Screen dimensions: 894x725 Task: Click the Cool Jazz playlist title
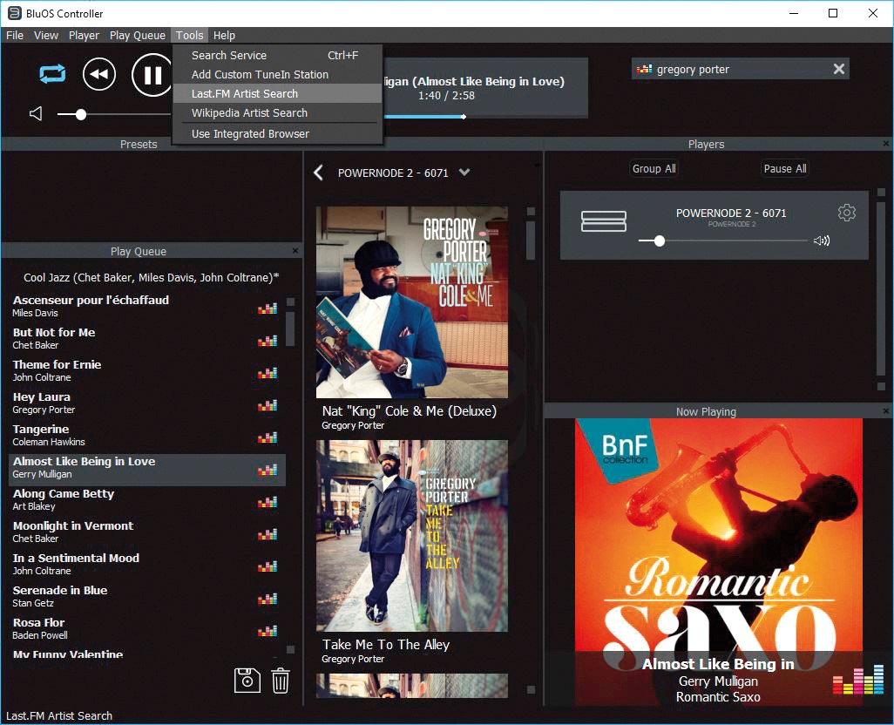point(151,278)
